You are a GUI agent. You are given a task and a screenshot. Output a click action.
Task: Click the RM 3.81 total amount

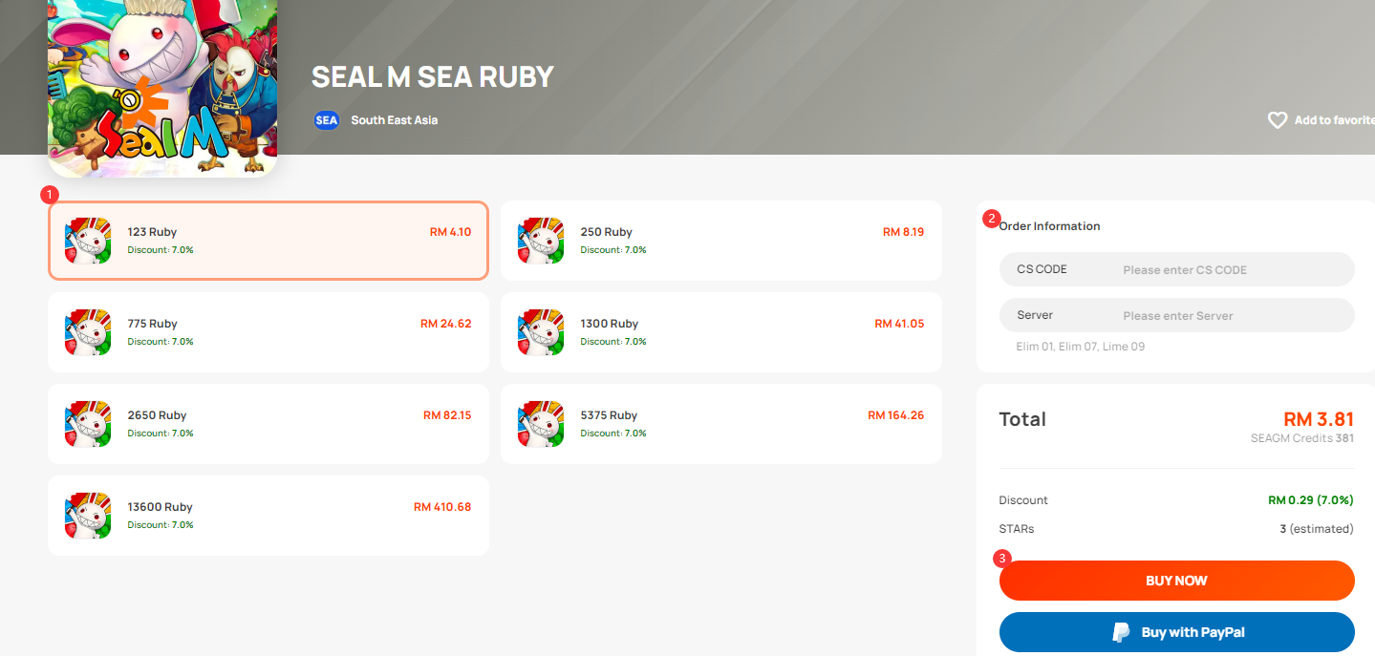[x=1319, y=419]
